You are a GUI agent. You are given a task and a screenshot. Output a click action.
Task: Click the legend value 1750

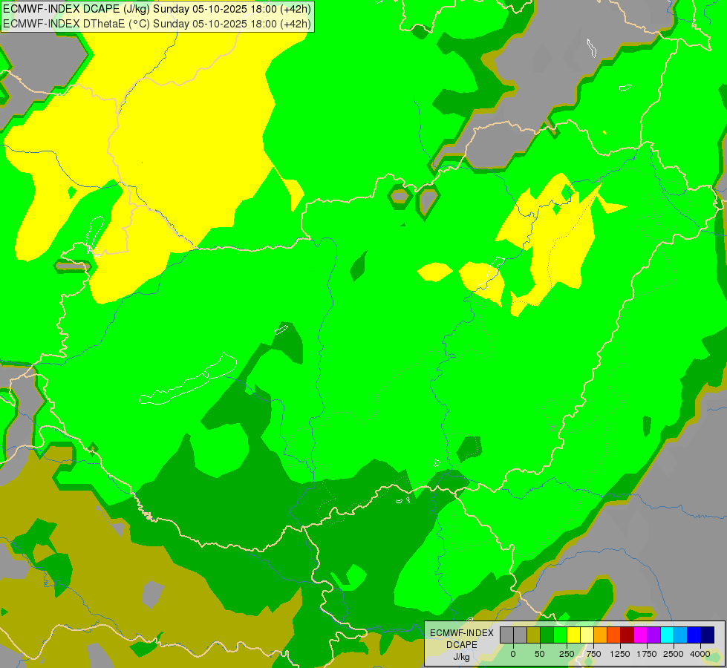click(x=647, y=654)
